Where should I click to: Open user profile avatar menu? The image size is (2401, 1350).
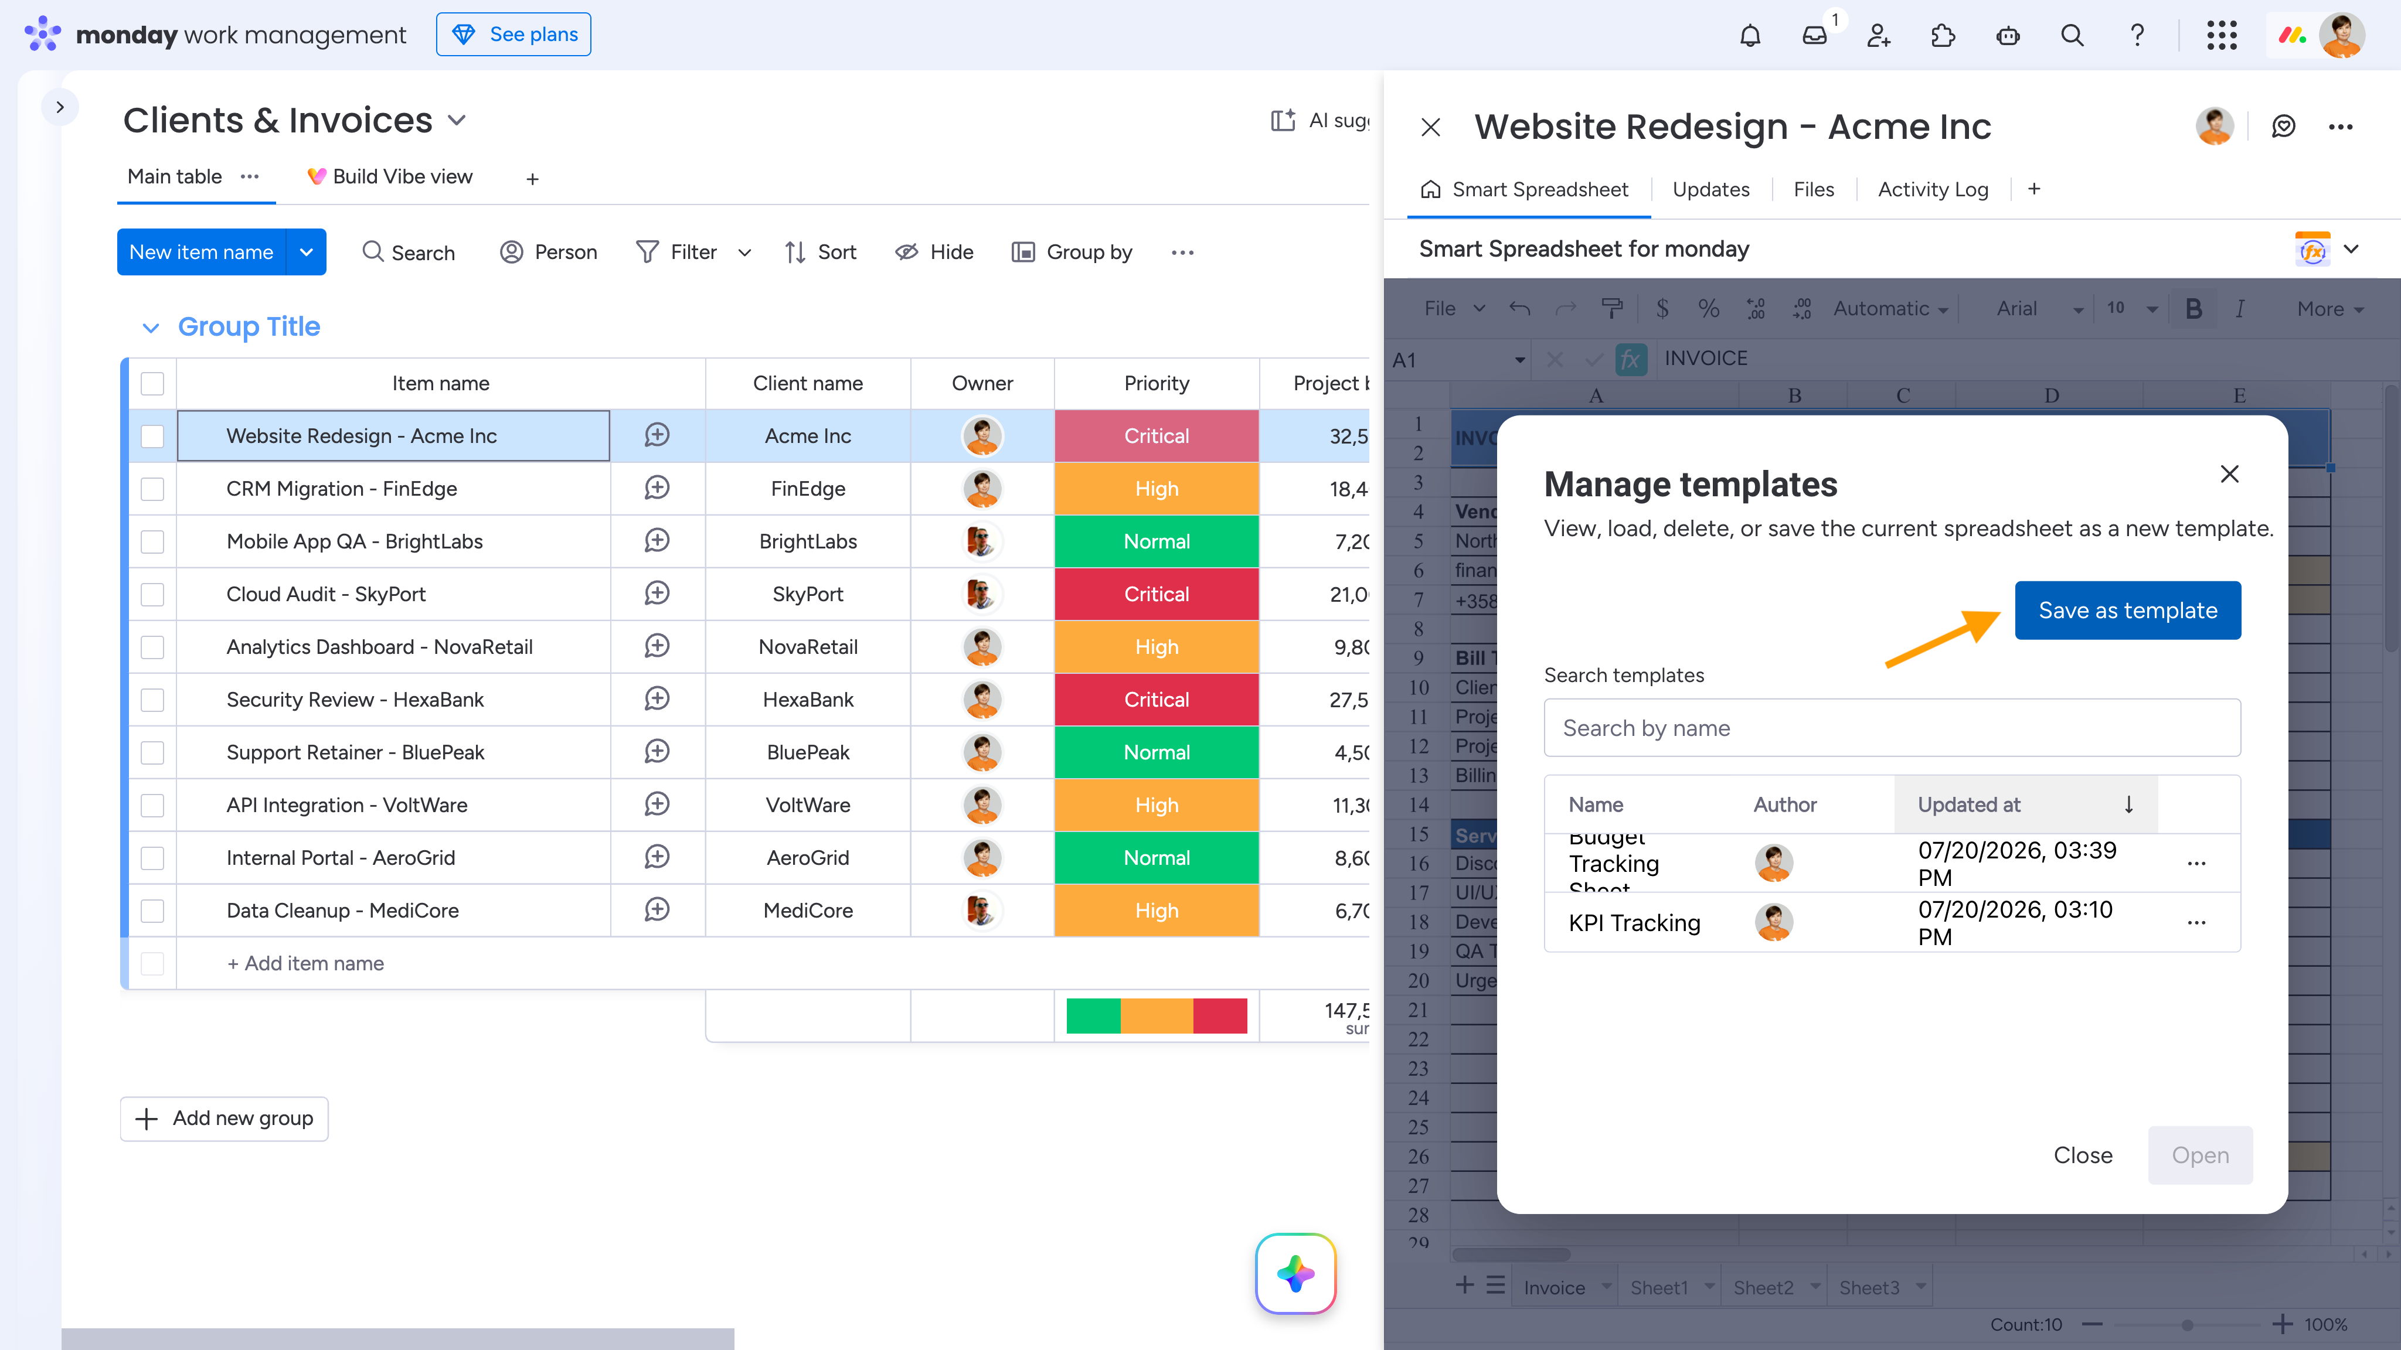[2341, 35]
